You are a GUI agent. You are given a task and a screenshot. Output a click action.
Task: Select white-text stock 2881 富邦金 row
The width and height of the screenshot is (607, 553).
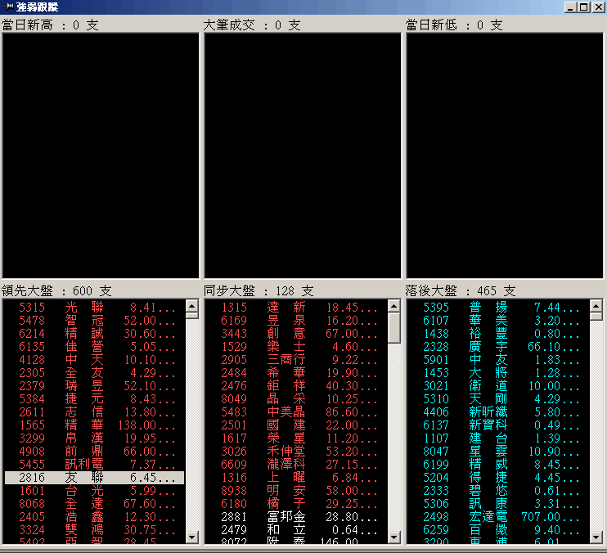click(295, 517)
